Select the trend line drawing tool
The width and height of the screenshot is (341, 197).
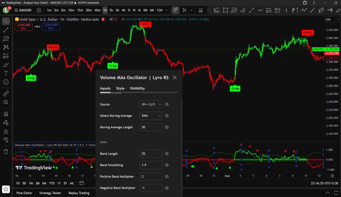click(6, 30)
